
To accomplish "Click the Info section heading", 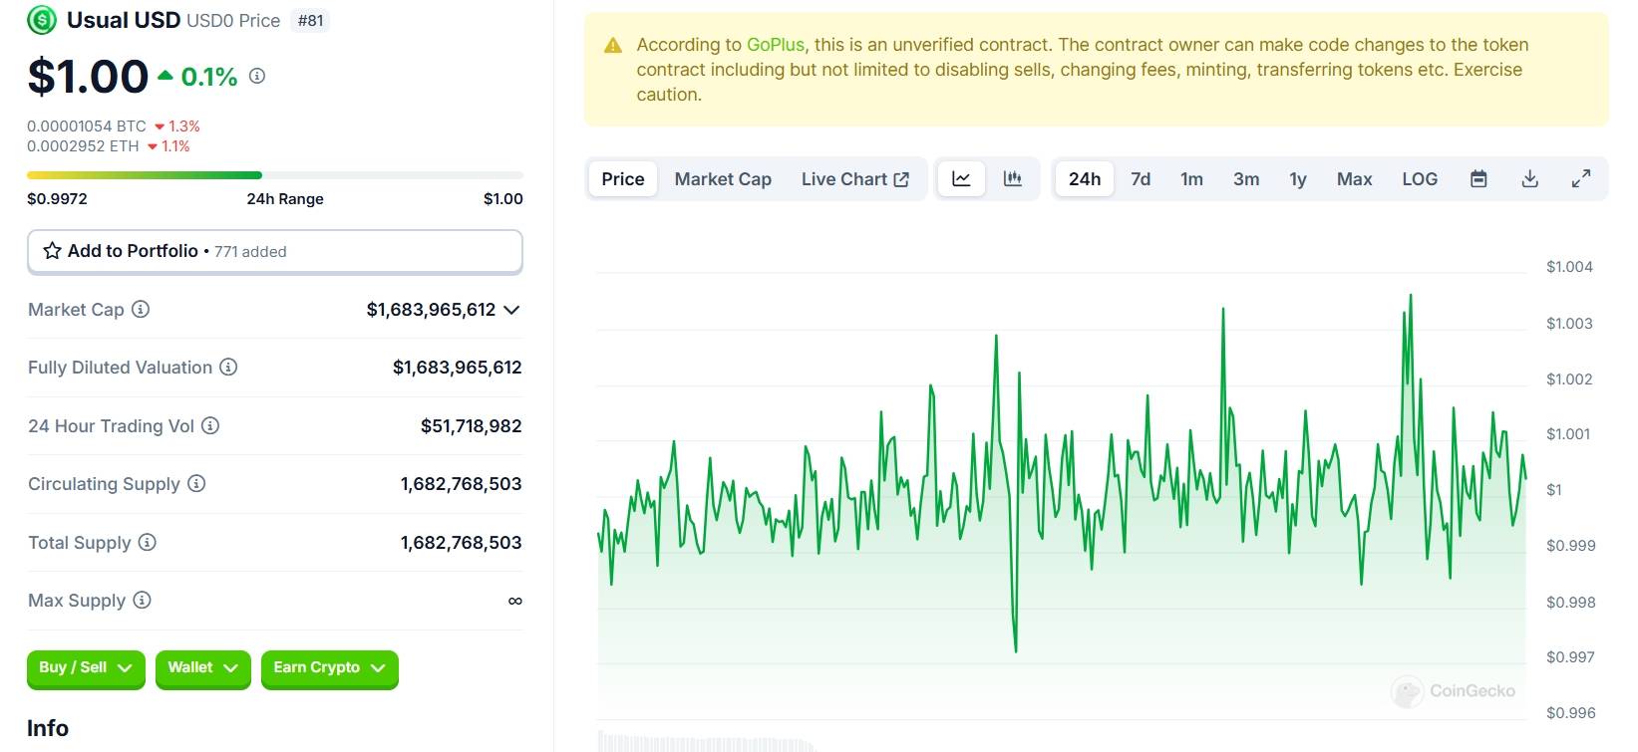I will (x=48, y=729).
